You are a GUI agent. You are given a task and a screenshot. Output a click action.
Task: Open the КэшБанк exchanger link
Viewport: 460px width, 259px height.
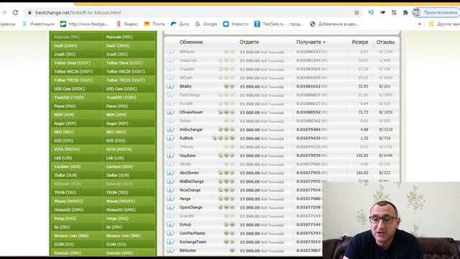(188, 155)
